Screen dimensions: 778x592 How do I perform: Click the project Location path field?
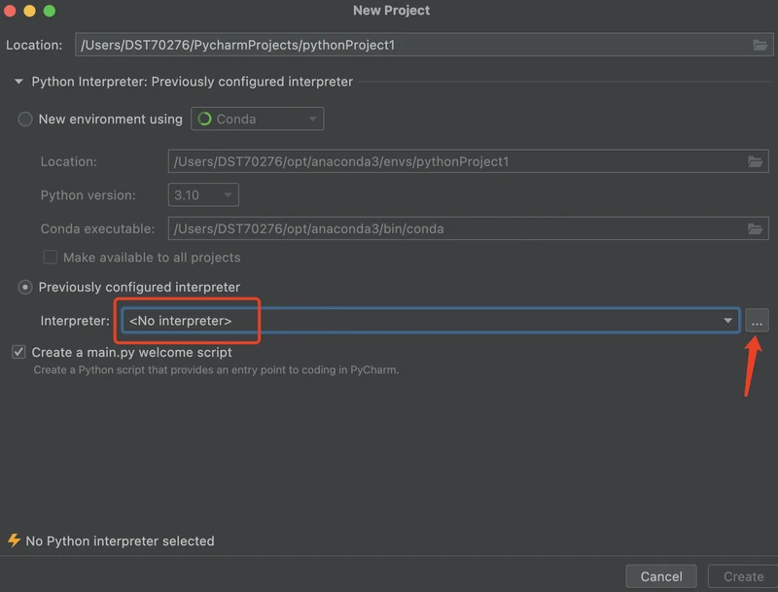coord(424,45)
